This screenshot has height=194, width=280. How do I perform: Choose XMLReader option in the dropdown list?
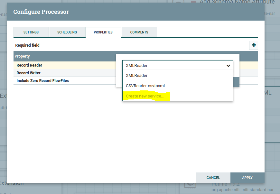(x=137, y=76)
